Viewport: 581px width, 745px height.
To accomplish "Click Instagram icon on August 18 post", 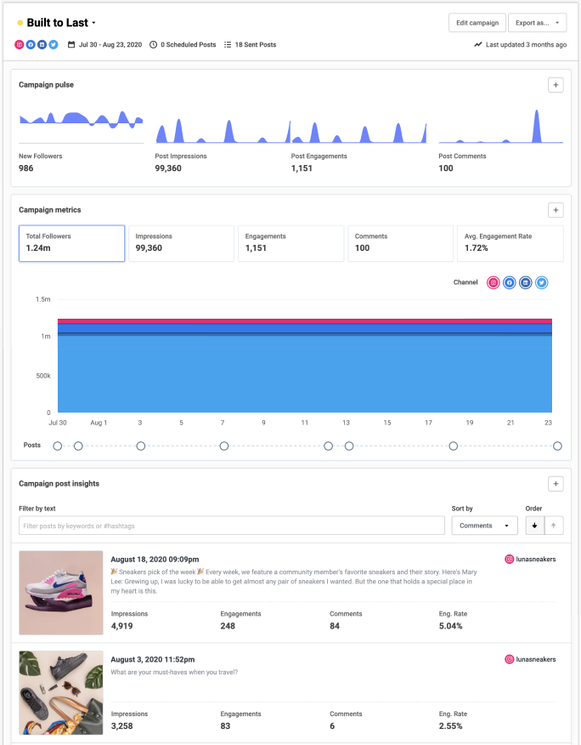I will pos(510,560).
